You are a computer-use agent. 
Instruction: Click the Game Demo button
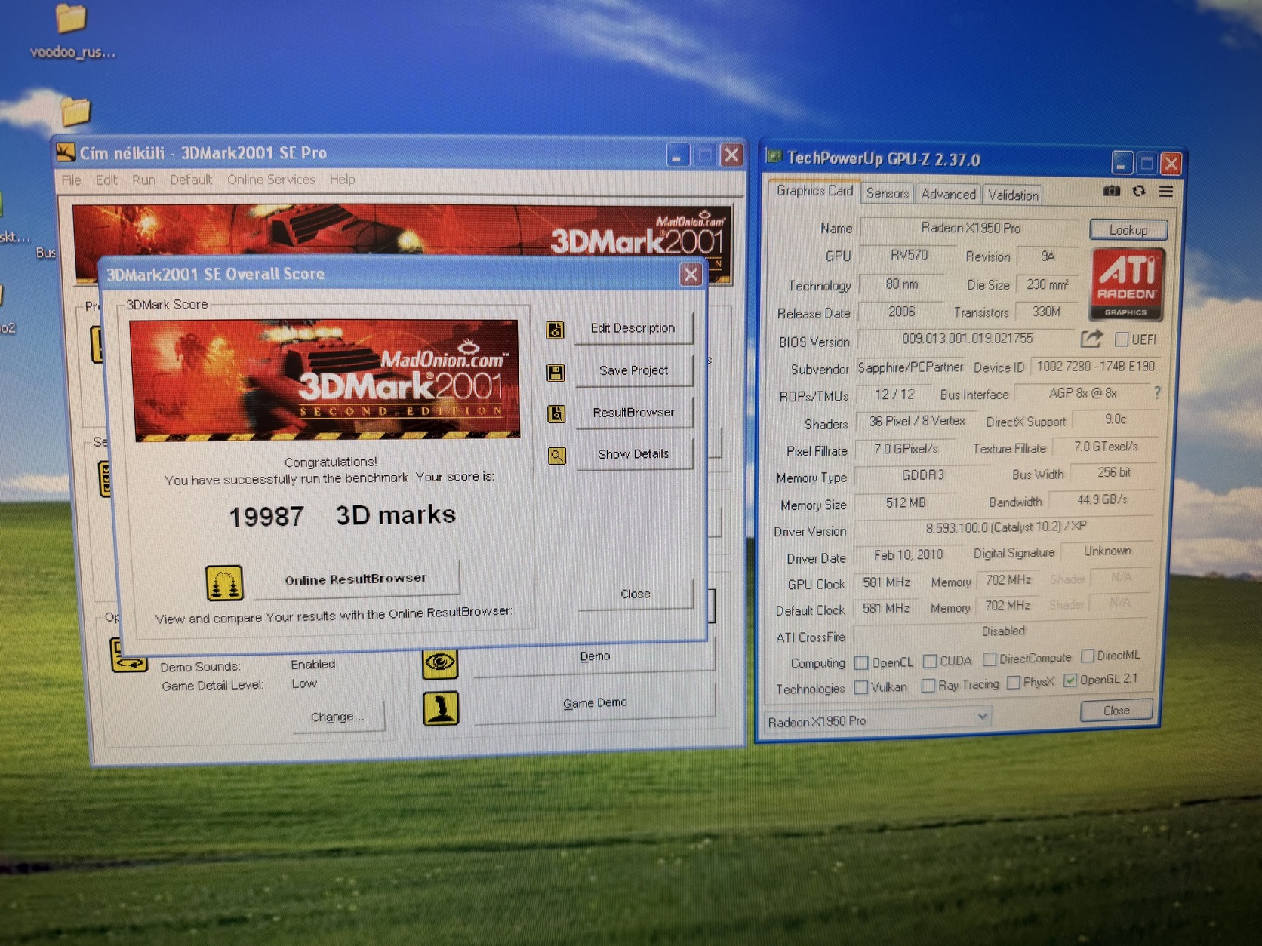click(x=595, y=703)
